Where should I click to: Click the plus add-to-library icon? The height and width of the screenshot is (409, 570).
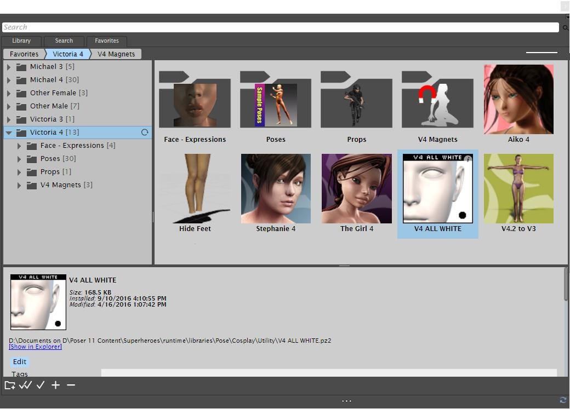(x=55, y=385)
